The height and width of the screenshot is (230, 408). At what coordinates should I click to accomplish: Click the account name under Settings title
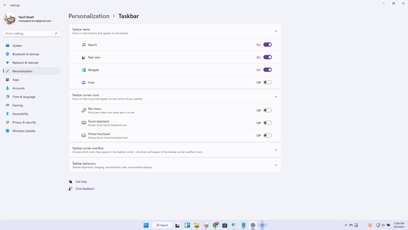pyautogui.click(x=26, y=17)
